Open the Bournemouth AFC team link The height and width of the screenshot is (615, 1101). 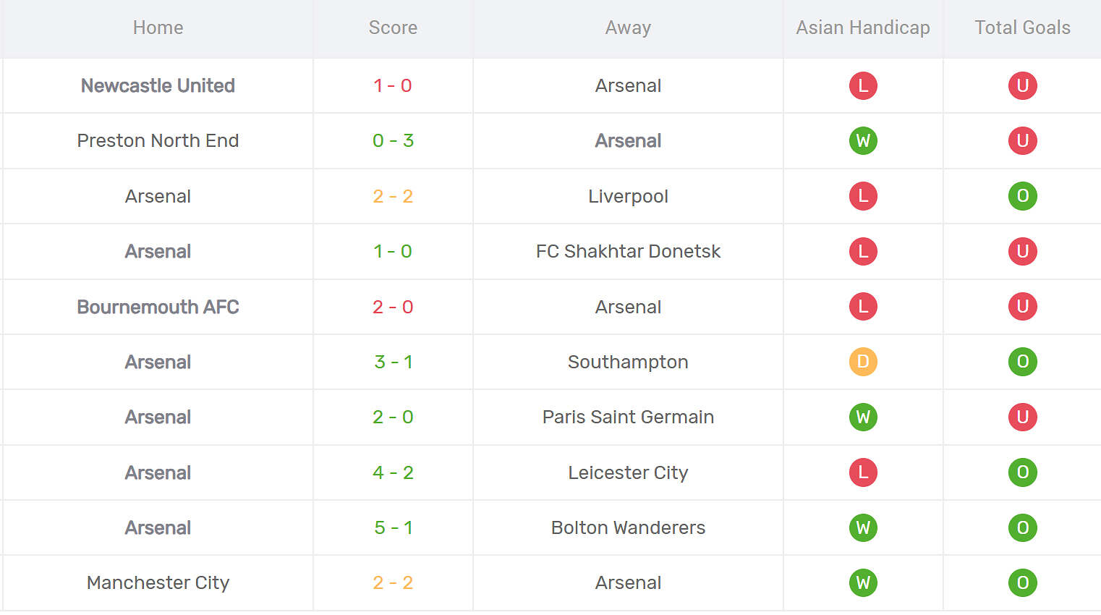point(158,307)
